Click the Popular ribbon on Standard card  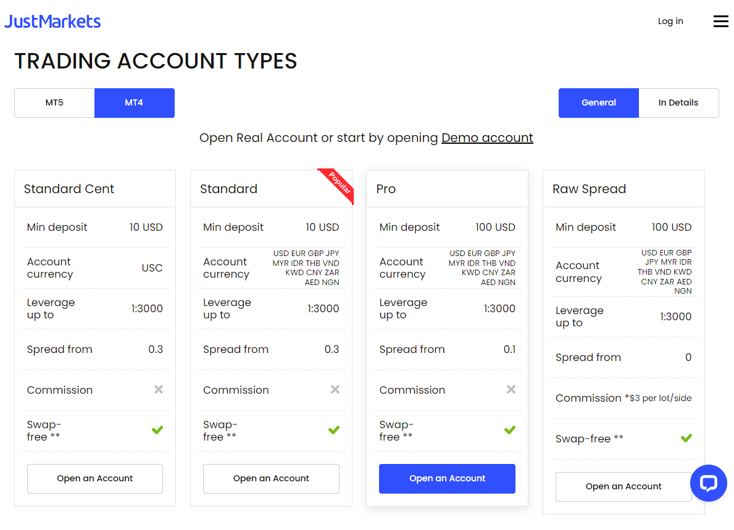[x=338, y=184]
